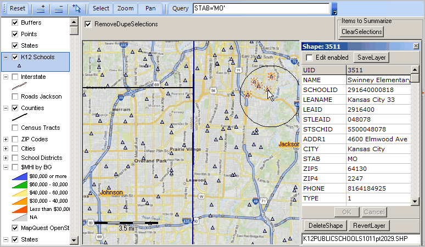
Task: Turn on the Census Tracts layer
Action: (x=15, y=128)
